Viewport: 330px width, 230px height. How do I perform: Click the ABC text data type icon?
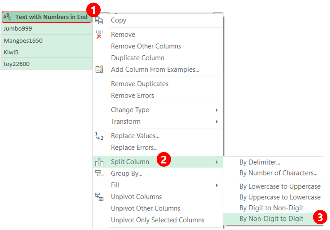pos(7,17)
